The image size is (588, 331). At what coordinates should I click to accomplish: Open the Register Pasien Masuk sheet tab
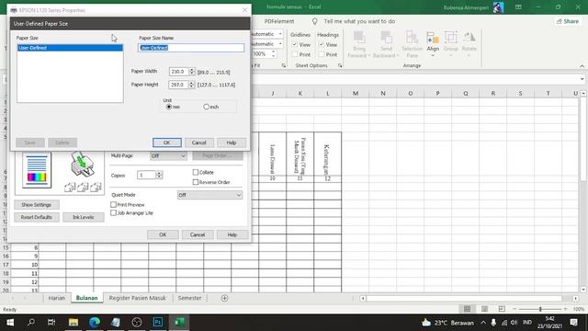(137, 298)
